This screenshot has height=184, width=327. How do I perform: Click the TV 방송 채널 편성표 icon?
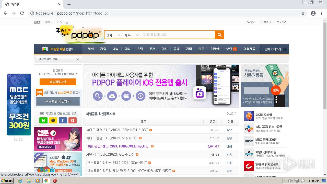pyautogui.click(x=45, y=49)
